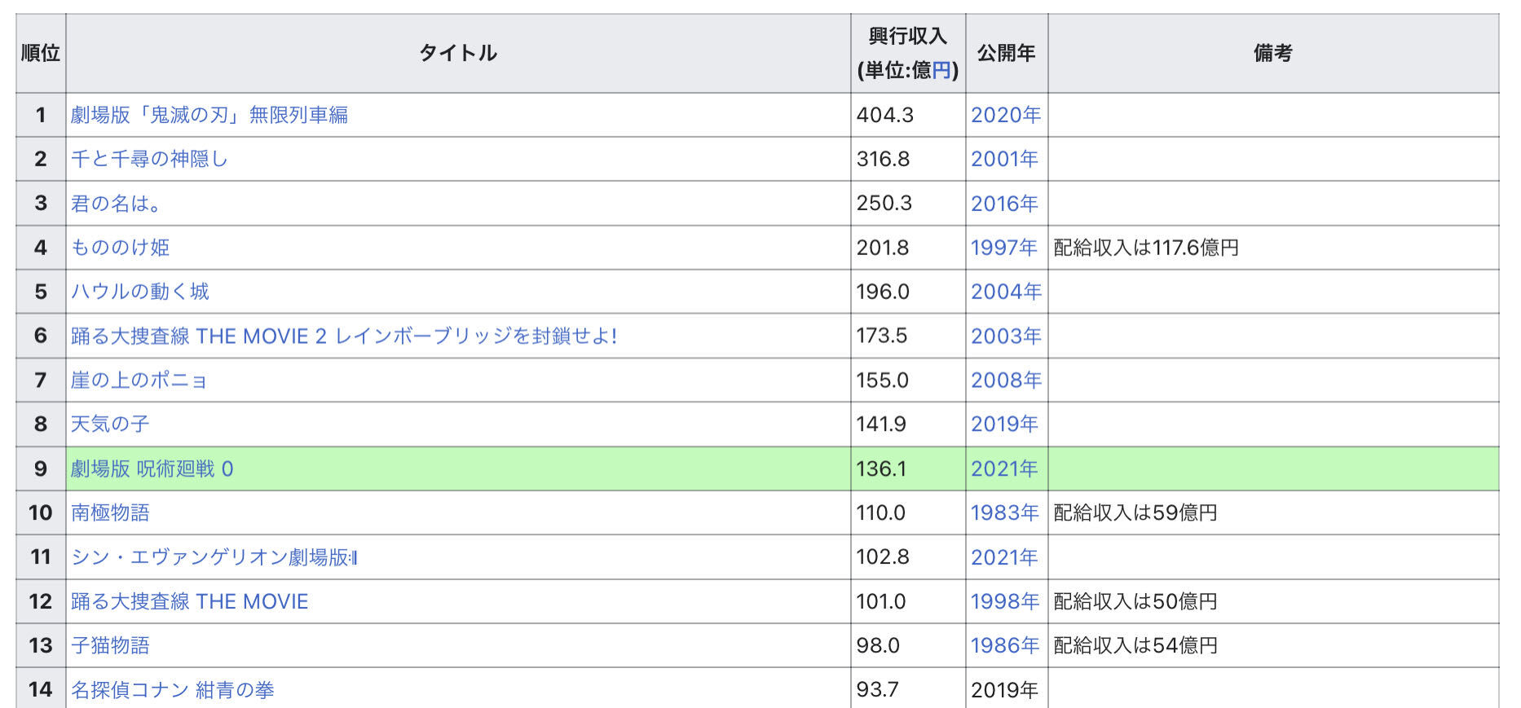Open the 子猫物語 title link
This screenshot has width=1521, height=708.
tap(110, 645)
